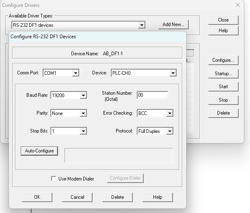Image resolution: width=250 pixels, height=213 pixels.
Task: Open the Stop Bits dropdown
Action: pos(69,131)
